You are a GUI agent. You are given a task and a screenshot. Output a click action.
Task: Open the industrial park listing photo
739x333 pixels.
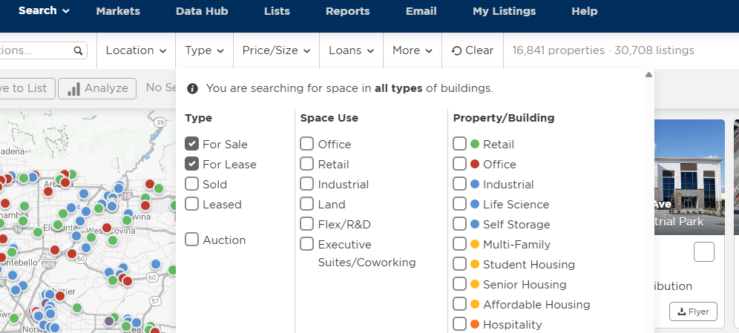pos(689,177)
